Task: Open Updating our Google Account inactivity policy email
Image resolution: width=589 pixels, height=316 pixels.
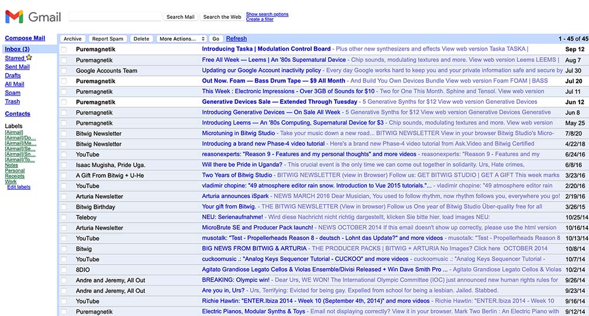Action: pos(262,70)
